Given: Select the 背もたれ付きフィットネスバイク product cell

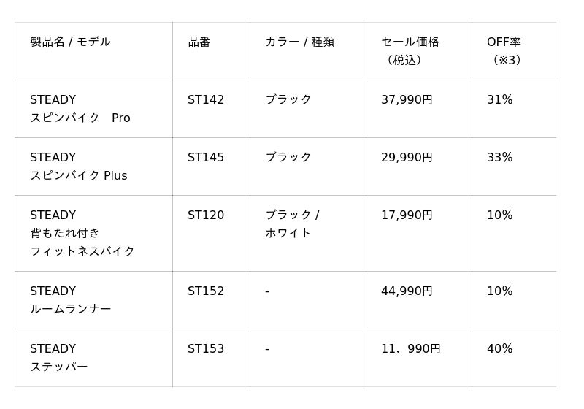Looking at the screenshot, I should (82, 233).
